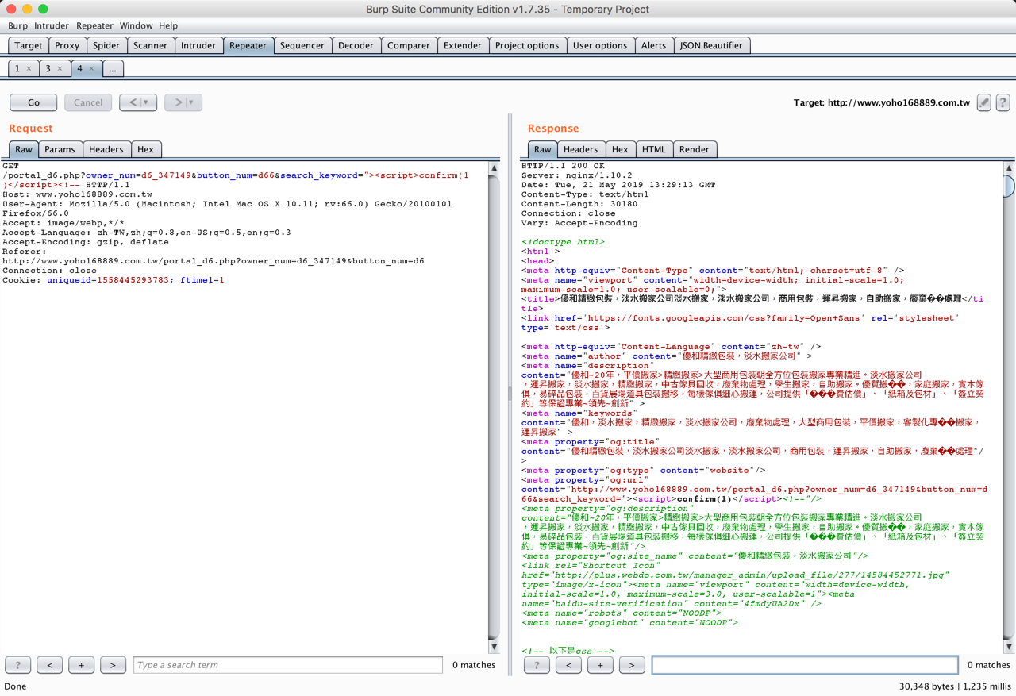Open search help in the Response pane
This screenshot has width=1016, height=696.
coord(537,665)
